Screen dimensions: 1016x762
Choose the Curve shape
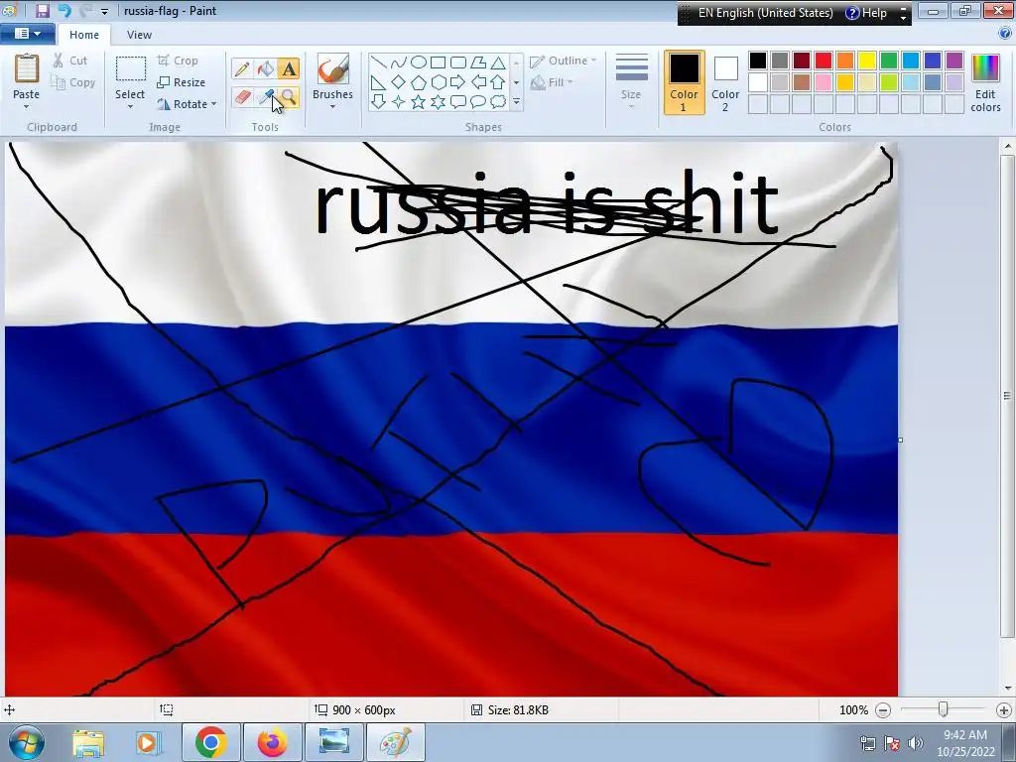pyautogui.click(x=399, y=63)
